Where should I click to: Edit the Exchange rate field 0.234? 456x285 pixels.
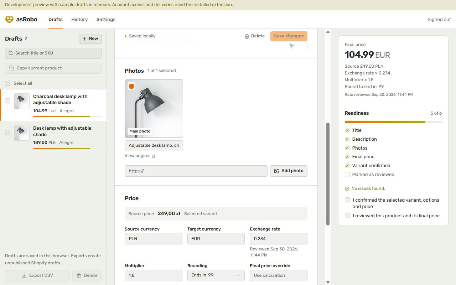tap(279, 239)
